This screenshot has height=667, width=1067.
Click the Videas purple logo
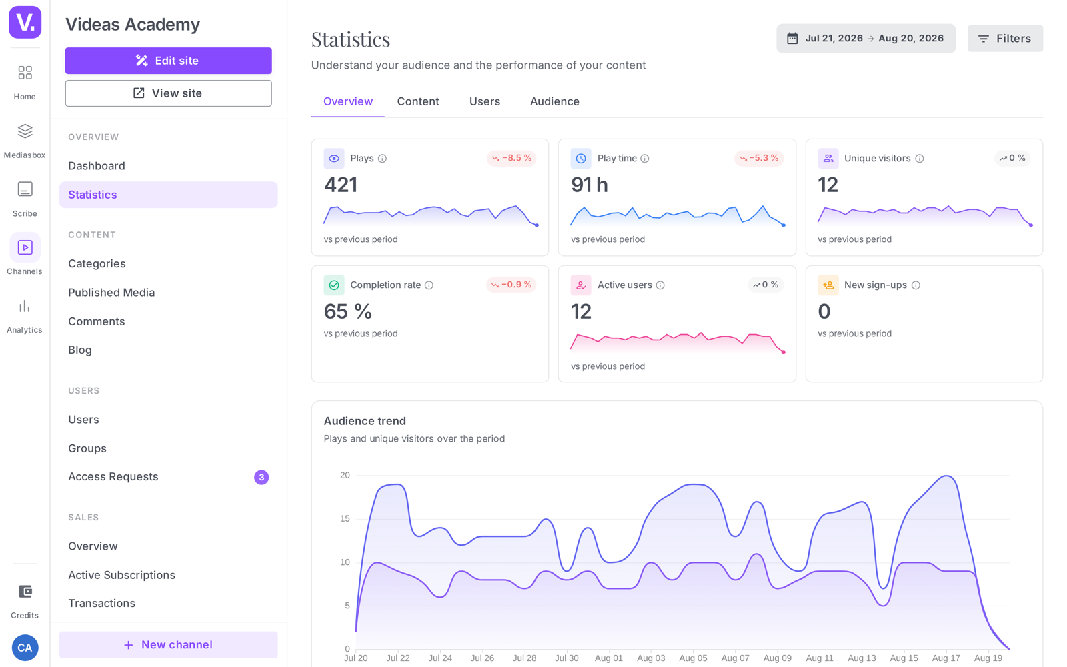pos(25,22)
